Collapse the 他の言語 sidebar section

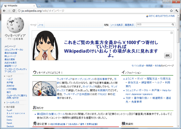tap(5, 107)
